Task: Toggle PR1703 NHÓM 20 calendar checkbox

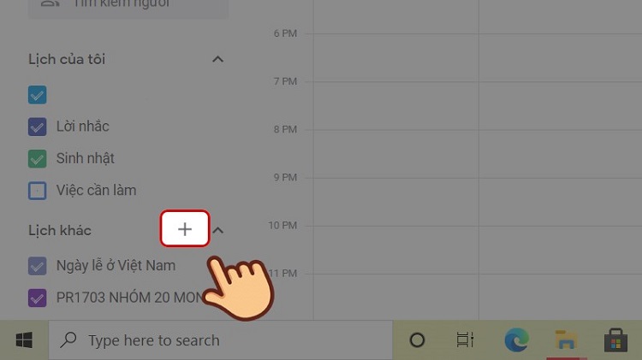Action: (38, 298)
